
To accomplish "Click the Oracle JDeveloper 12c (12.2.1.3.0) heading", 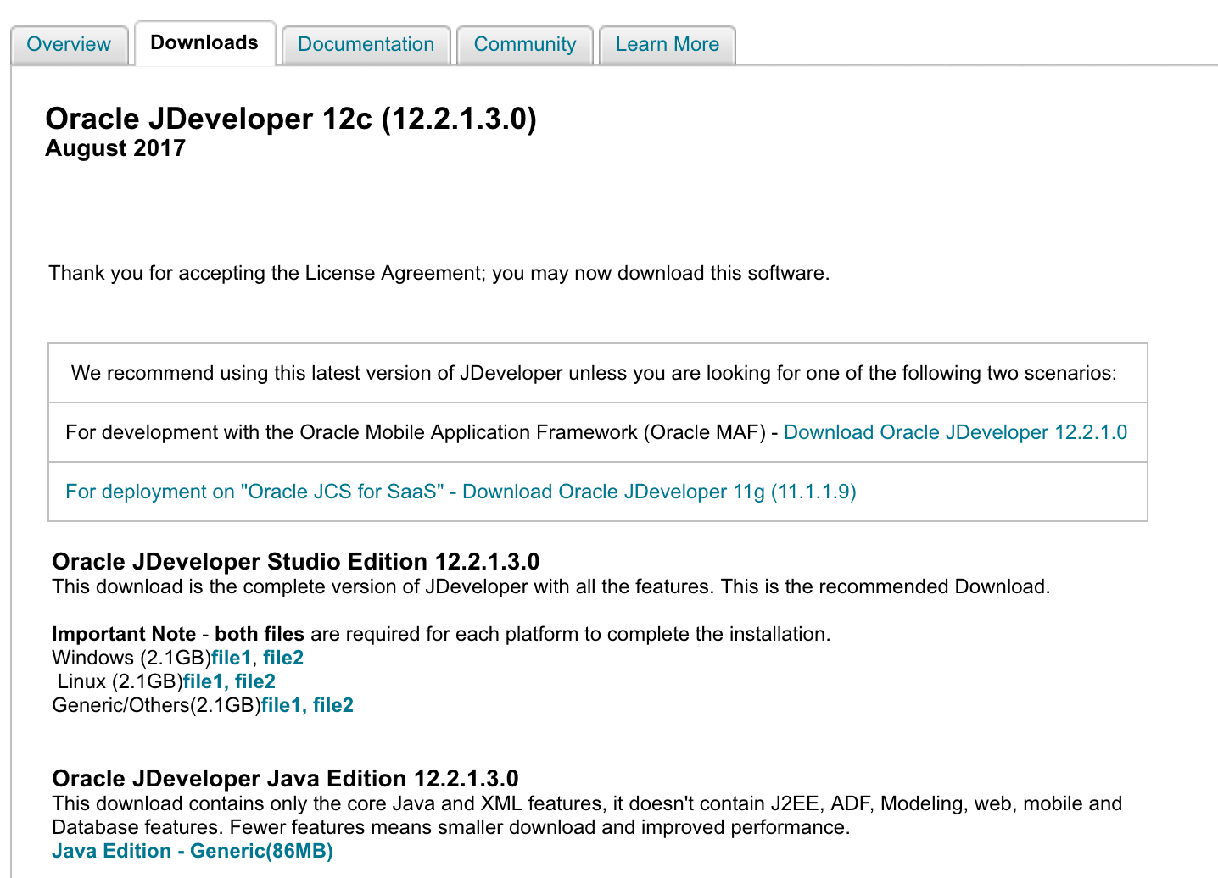I will click(291, 119).
